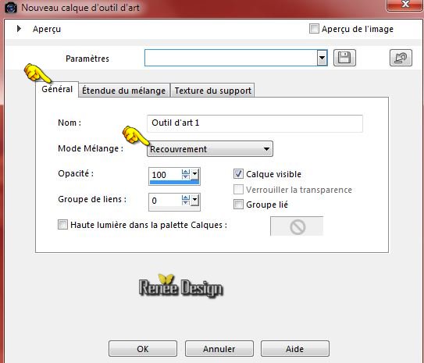
Task: Check the Groupe lié checkbox
Action: point(238,204)
